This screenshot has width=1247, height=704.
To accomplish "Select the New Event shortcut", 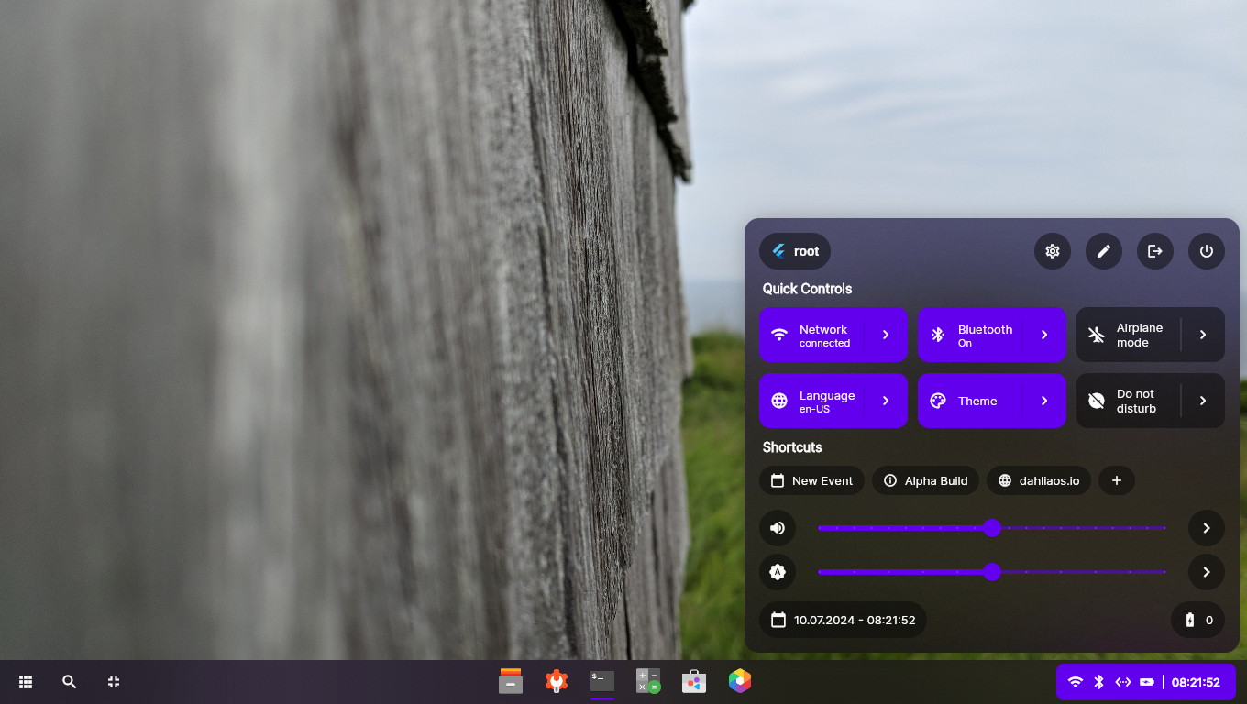I will click(811, 480).
